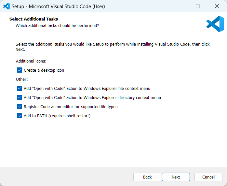Click the greyed-out maximize button

coord(198,6)
